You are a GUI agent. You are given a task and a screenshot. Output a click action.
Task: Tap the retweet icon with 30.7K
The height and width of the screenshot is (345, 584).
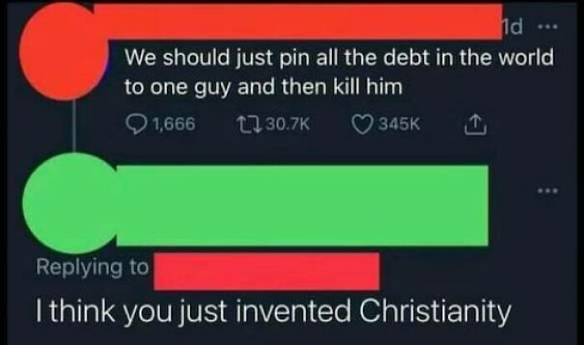pos(249,124)
